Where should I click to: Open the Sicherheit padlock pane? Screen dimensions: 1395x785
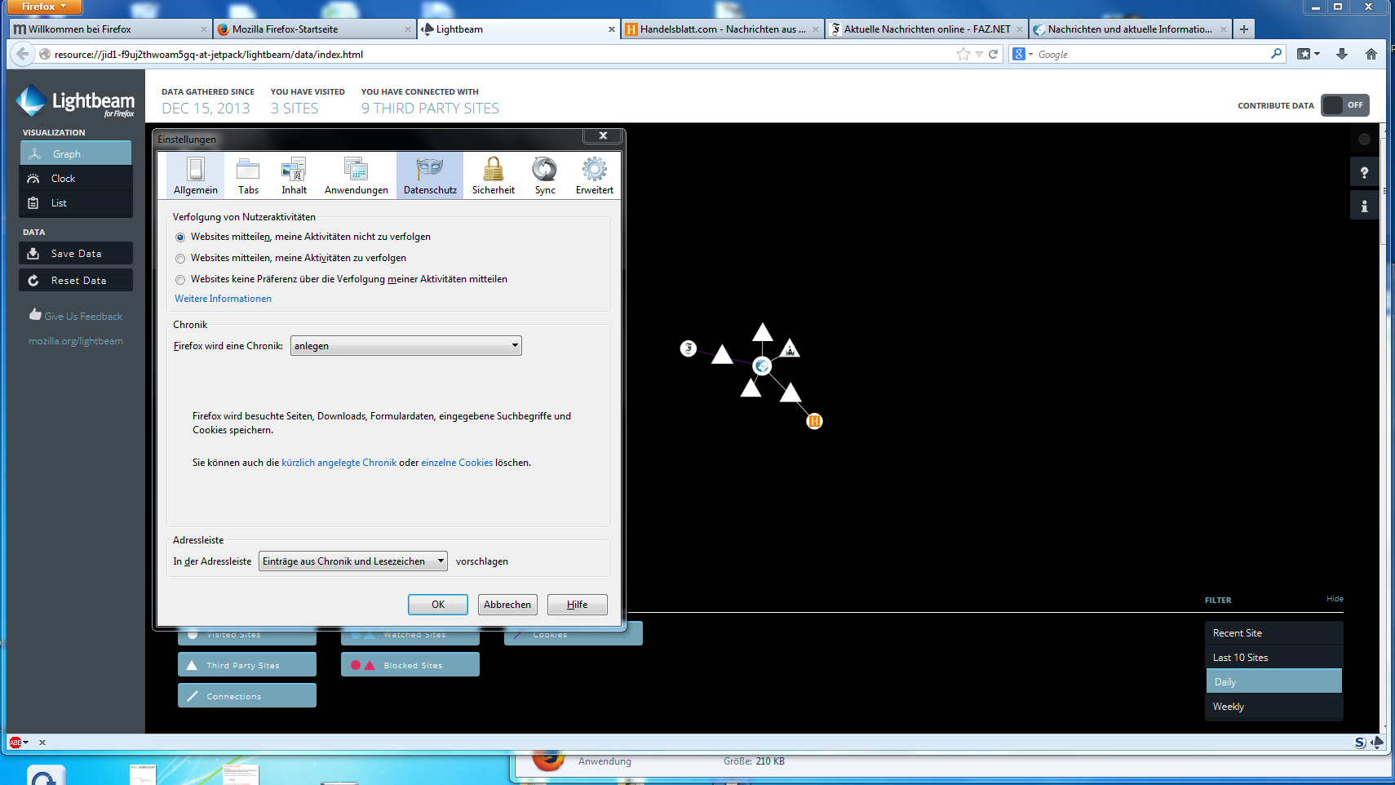point(494,175)
